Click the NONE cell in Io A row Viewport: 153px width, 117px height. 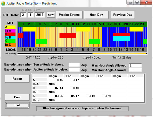pyautogui.click(x=56, y=84)
